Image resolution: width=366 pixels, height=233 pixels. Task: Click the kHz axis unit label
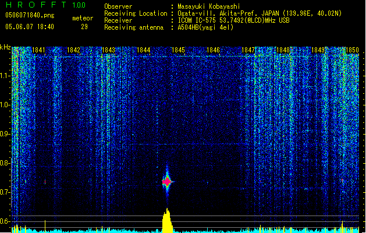pos(5,47)
